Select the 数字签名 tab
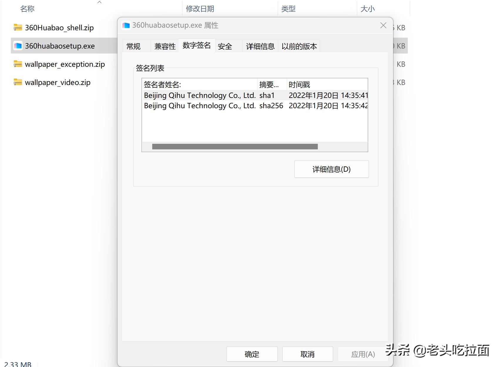Image resolution: width=500 pixels, height=367 pixels. click(197, 45)
